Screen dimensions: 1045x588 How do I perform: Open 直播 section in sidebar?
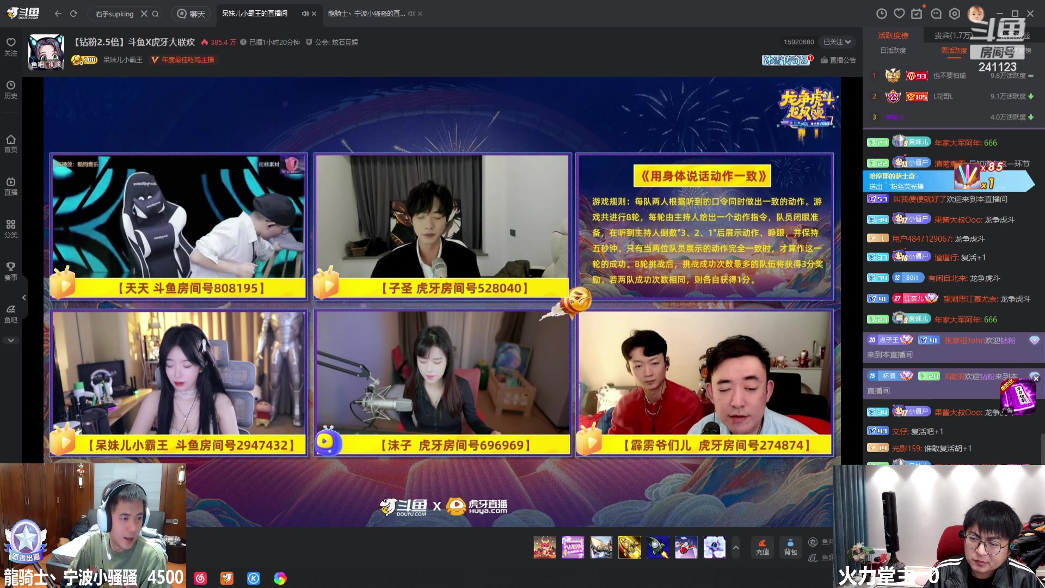tap(11, 186)
